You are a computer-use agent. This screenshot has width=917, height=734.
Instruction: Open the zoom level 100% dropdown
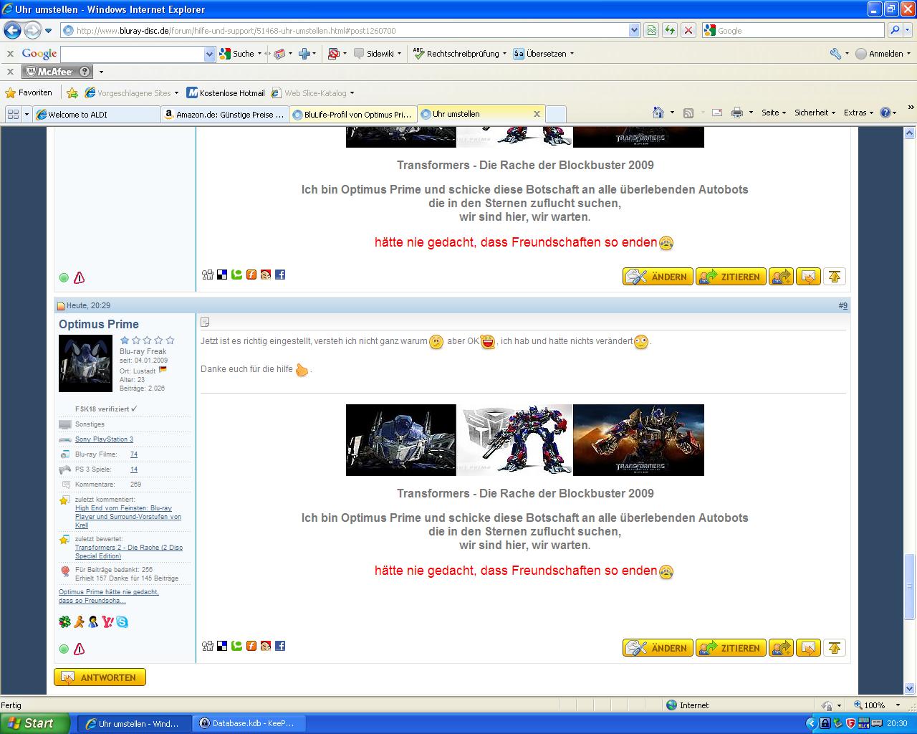click(898, 705)
